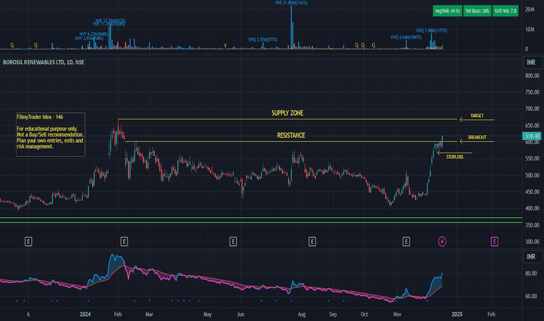Click the Q marker nearest the 20M volume axis
Screen dimensions: 544x321
(x=374, y=45)
